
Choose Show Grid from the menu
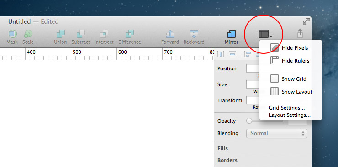click(290, 79)
